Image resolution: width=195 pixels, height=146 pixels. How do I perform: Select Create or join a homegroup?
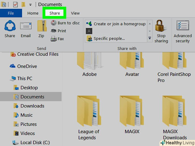coord(116,24)
